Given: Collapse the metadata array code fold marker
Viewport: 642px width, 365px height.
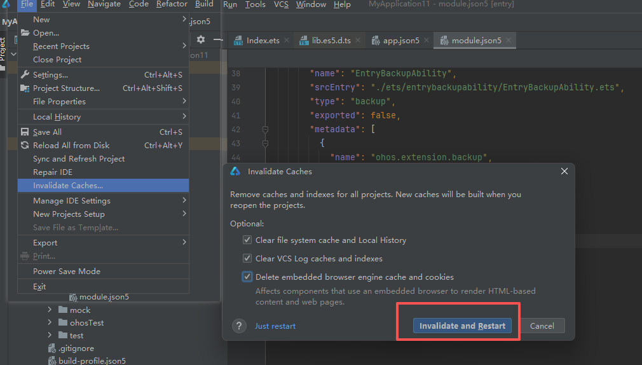Looking at the screenshot, I should point(265,130).
